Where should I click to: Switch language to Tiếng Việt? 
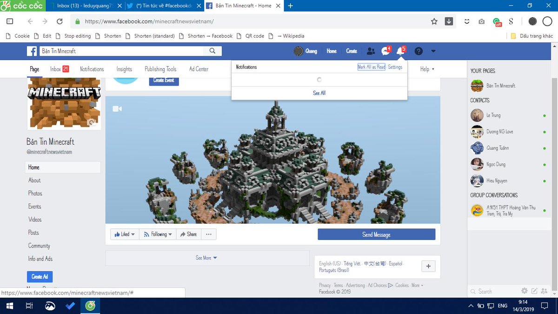[x=352, y=263]
